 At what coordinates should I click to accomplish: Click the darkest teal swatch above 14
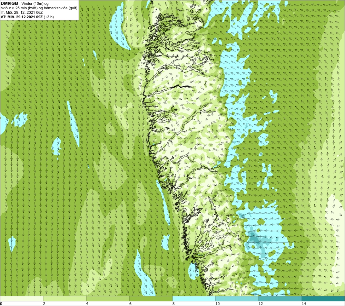point(323,298)
